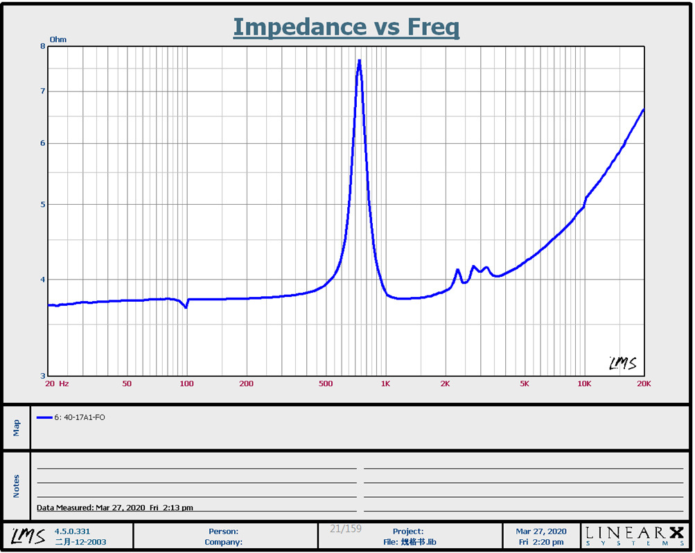Click the "Impedance vs Freq" chart title

[x=346, y=27]
